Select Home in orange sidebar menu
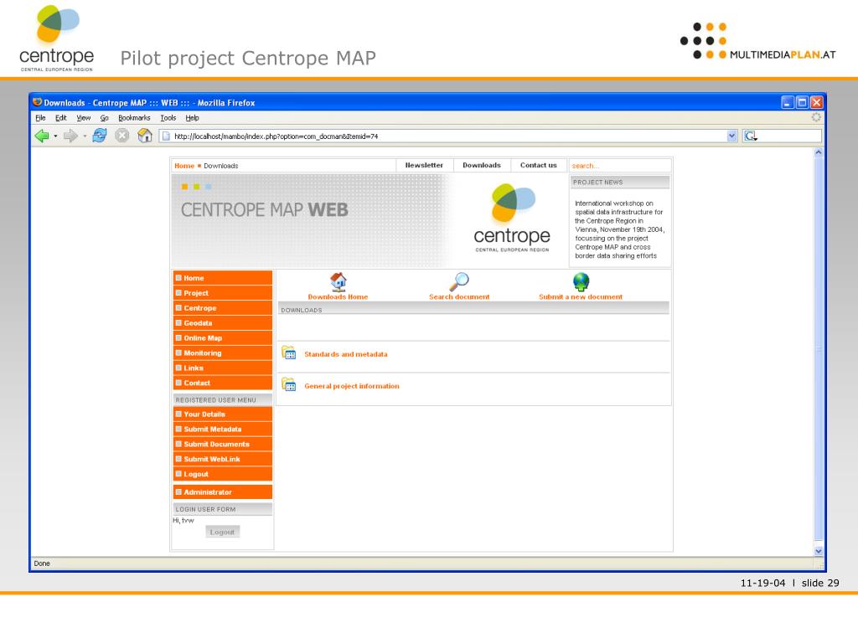This screenshot has width=858, height=643. coord(223,278)
